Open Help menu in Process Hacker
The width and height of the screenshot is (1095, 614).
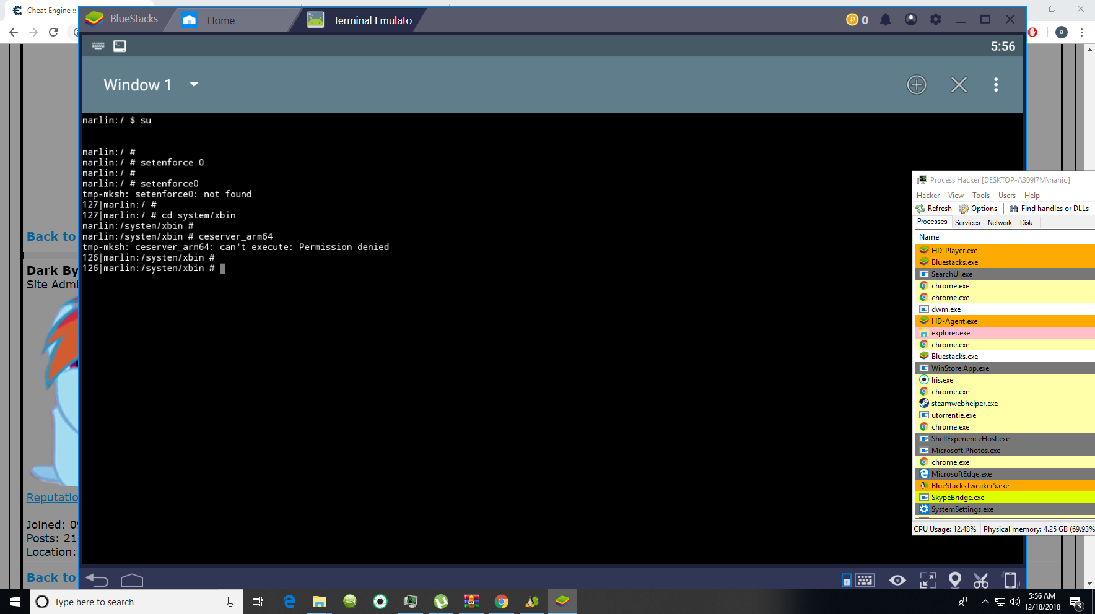[x=1032, y=196]
